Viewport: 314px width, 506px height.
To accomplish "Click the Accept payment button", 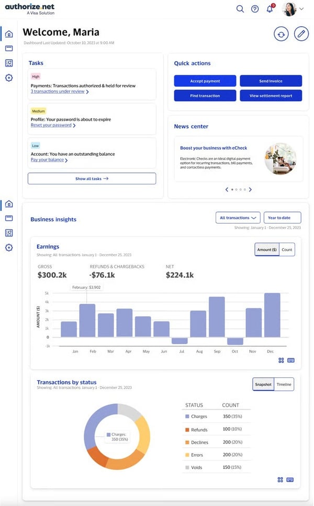I will click(x=205, y=81).
